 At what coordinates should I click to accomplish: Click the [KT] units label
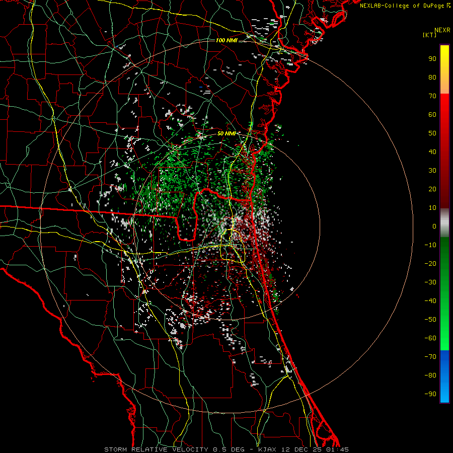tap(430, 35)
